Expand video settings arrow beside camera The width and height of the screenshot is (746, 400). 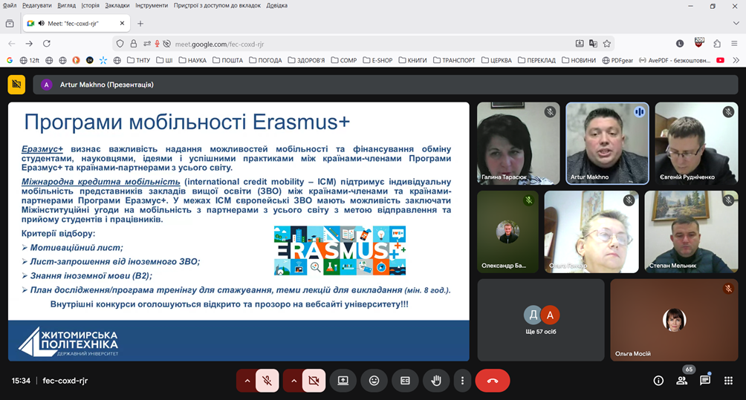click(293, 381)
